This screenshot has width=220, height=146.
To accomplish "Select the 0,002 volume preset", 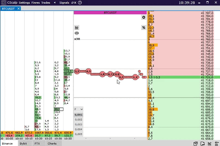I will [x=78, y=119].
